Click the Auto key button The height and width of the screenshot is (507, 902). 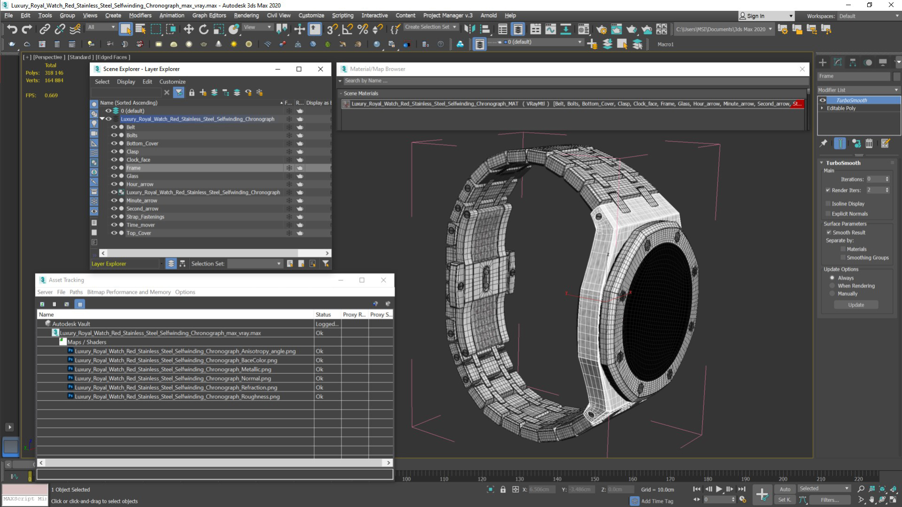tap(785, 489)
